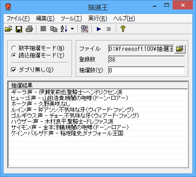Click the copy documents toolbar icon
This screenshot has height=177, width=196.
(x=54, y=29)
